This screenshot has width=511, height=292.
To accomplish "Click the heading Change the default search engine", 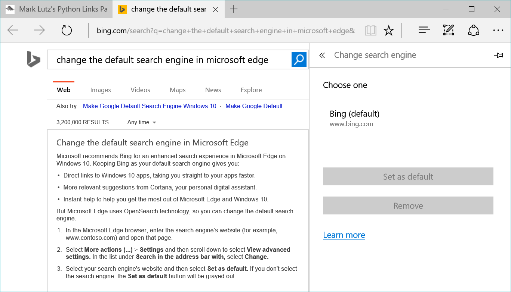I will pyautogui.click(x=153, y=143).
